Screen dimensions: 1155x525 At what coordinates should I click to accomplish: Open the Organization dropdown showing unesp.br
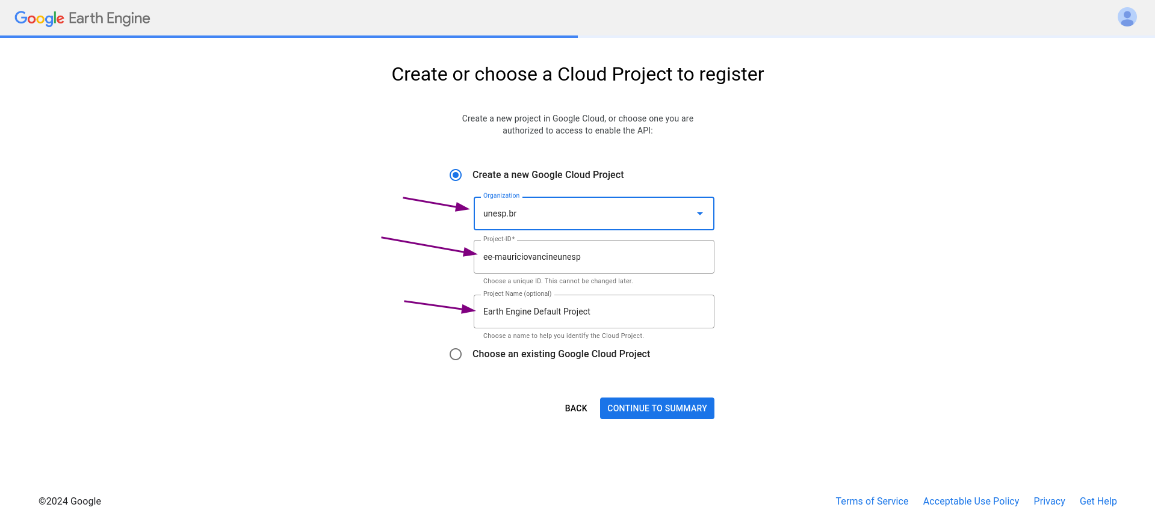[593, 213]
